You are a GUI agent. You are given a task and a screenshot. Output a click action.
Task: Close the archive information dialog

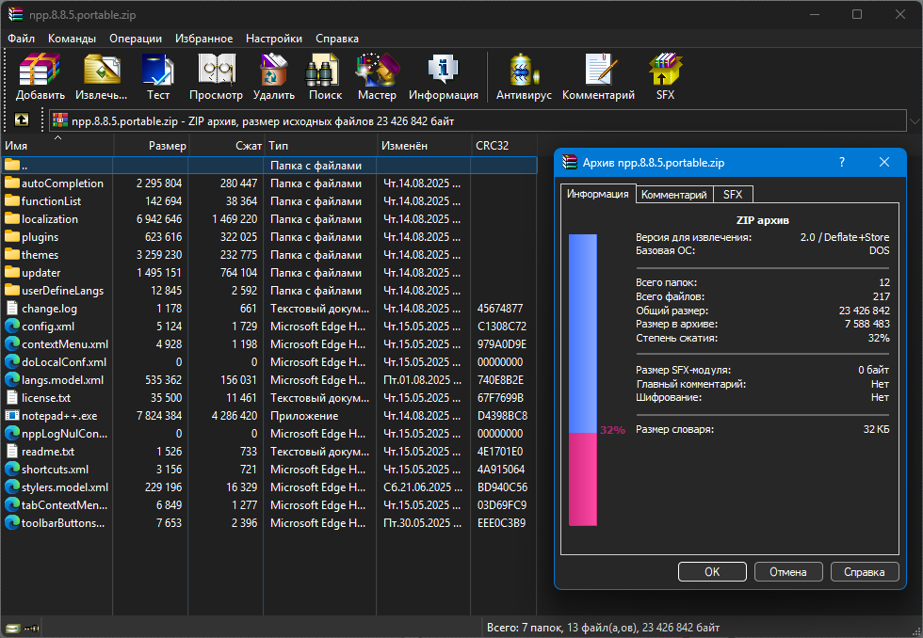coord(884,162)
